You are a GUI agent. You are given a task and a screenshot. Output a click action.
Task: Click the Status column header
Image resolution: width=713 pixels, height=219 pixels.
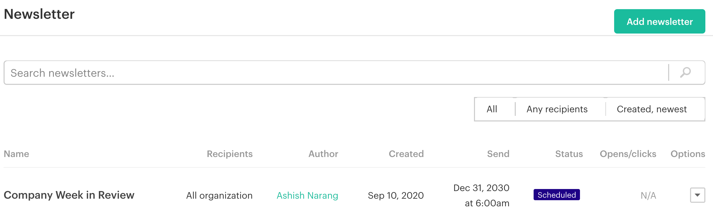click(569, 154)
